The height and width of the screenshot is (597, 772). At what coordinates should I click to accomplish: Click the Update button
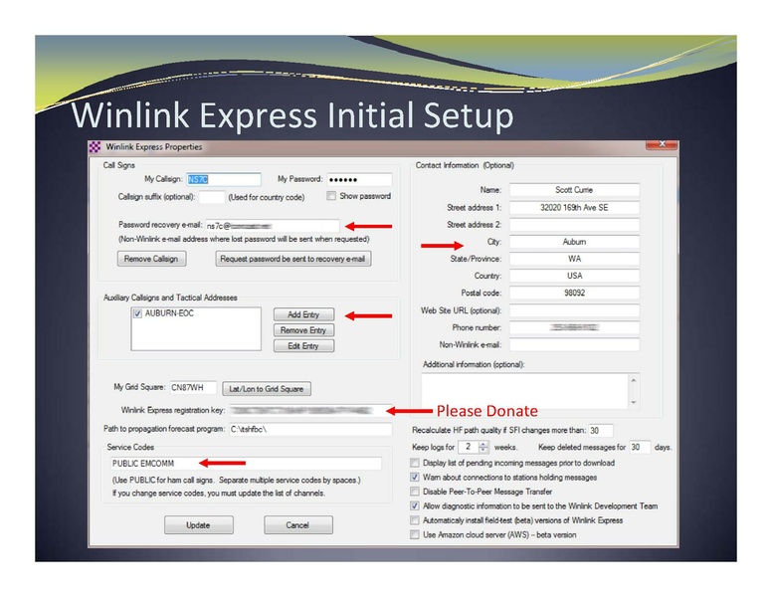(198, 525)
